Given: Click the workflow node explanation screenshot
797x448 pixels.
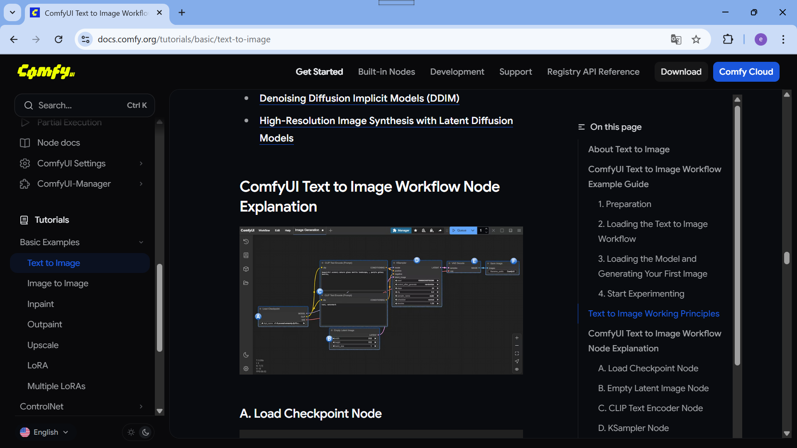Looking at the screenshot, I should click(381, 300).
